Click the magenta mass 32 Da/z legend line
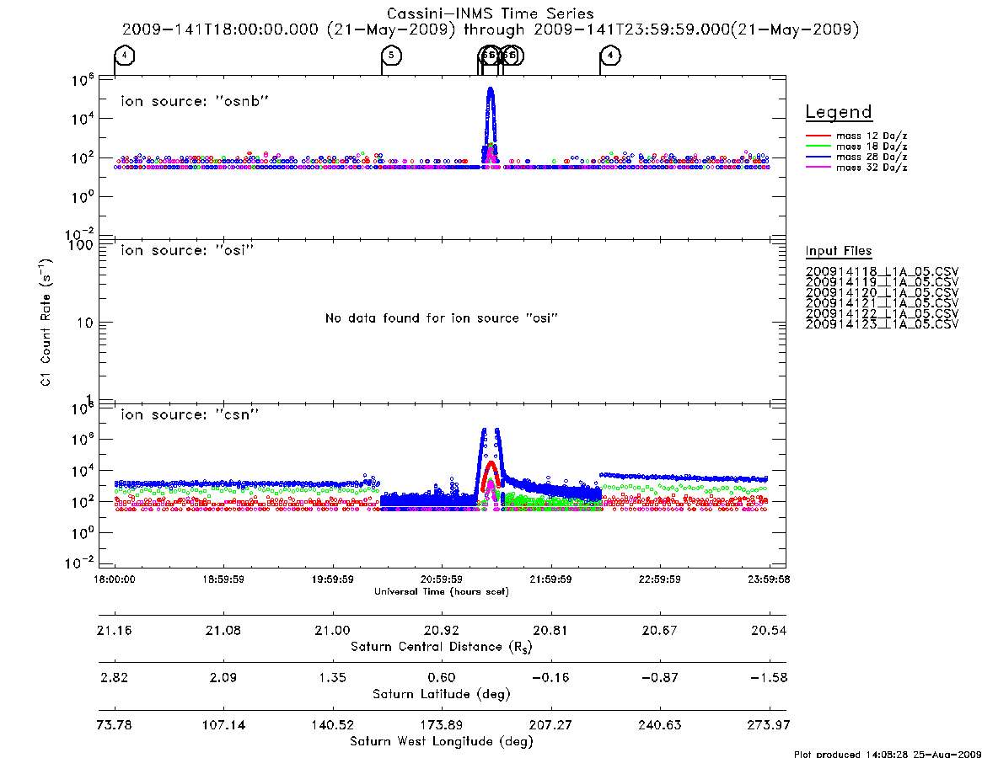This screenshot has width=982, height=758. click(818, 167)
